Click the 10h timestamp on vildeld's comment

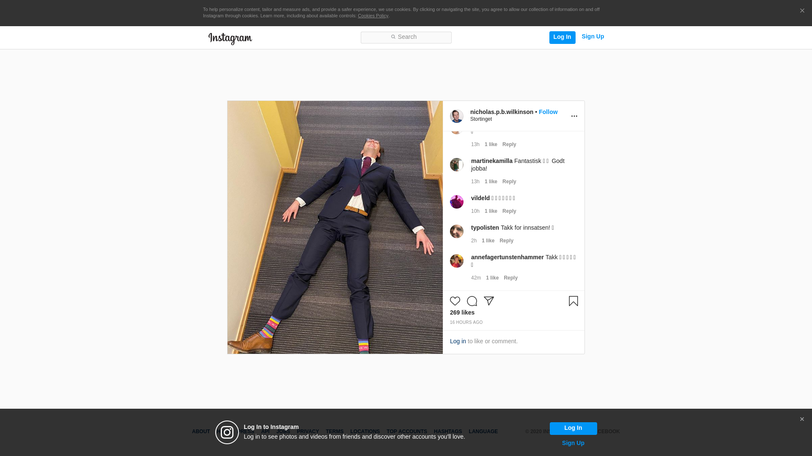475,211
